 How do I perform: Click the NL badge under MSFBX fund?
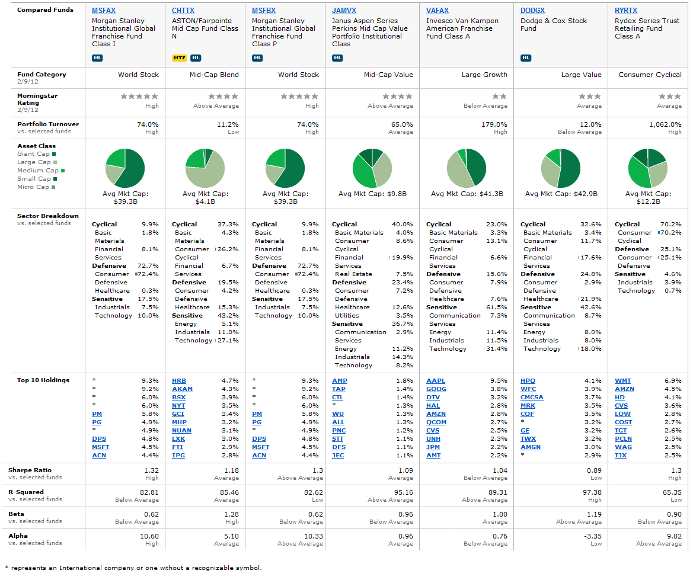point(257,58)
